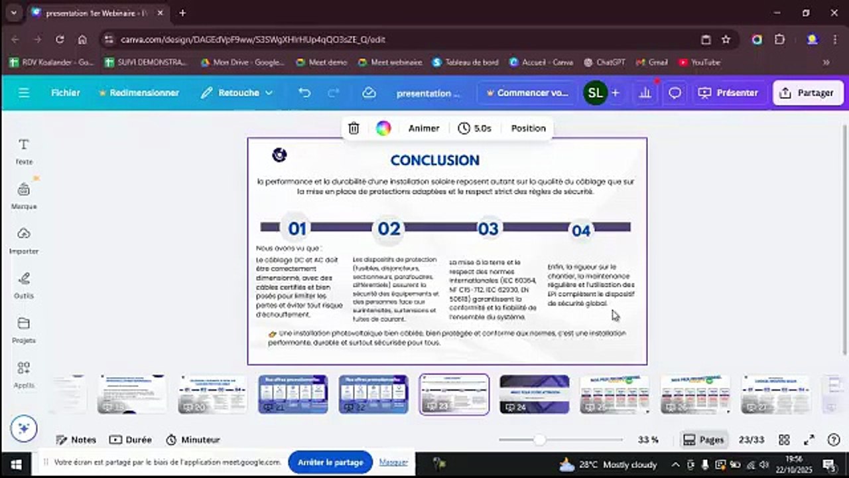Image resolution: width=849 pixels, height=478 pixels.
Task: Click the cloud save status icon
Action: pos(369,93)
